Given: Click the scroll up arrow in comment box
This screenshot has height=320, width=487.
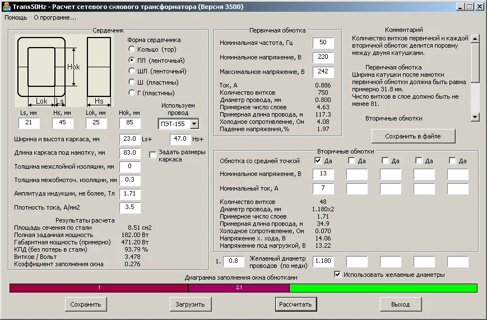Looking at the screenshot, I should click(x=475, y=39).
